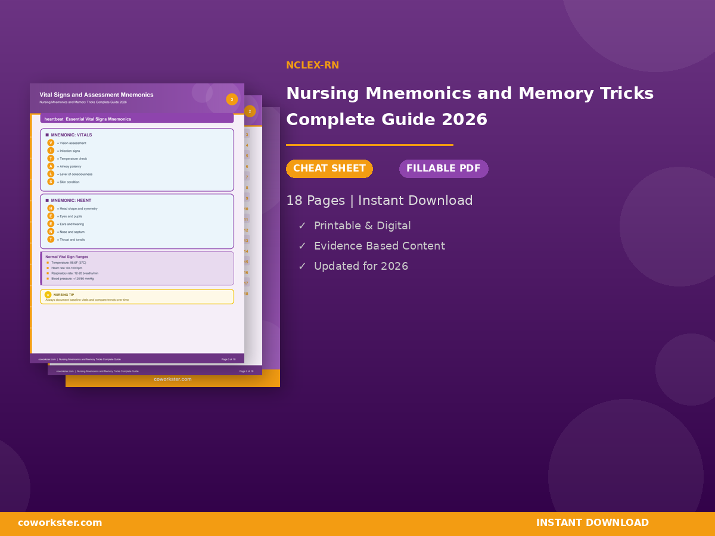
Task: Click the 'Ears and hearing' line
Action: click(70, 224)
